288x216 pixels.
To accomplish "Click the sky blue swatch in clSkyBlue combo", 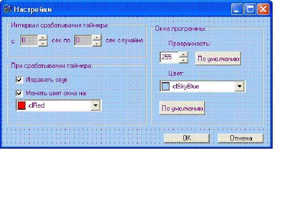I will coord(166,87).
